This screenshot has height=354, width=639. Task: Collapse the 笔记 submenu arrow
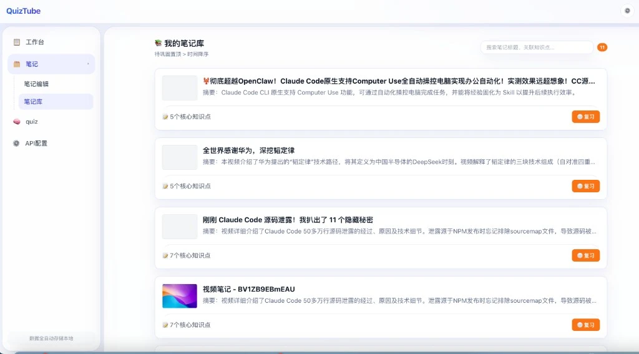88,64
